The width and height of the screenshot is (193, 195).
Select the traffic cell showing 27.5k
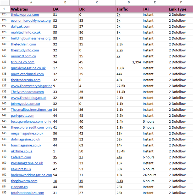(129, 86)
